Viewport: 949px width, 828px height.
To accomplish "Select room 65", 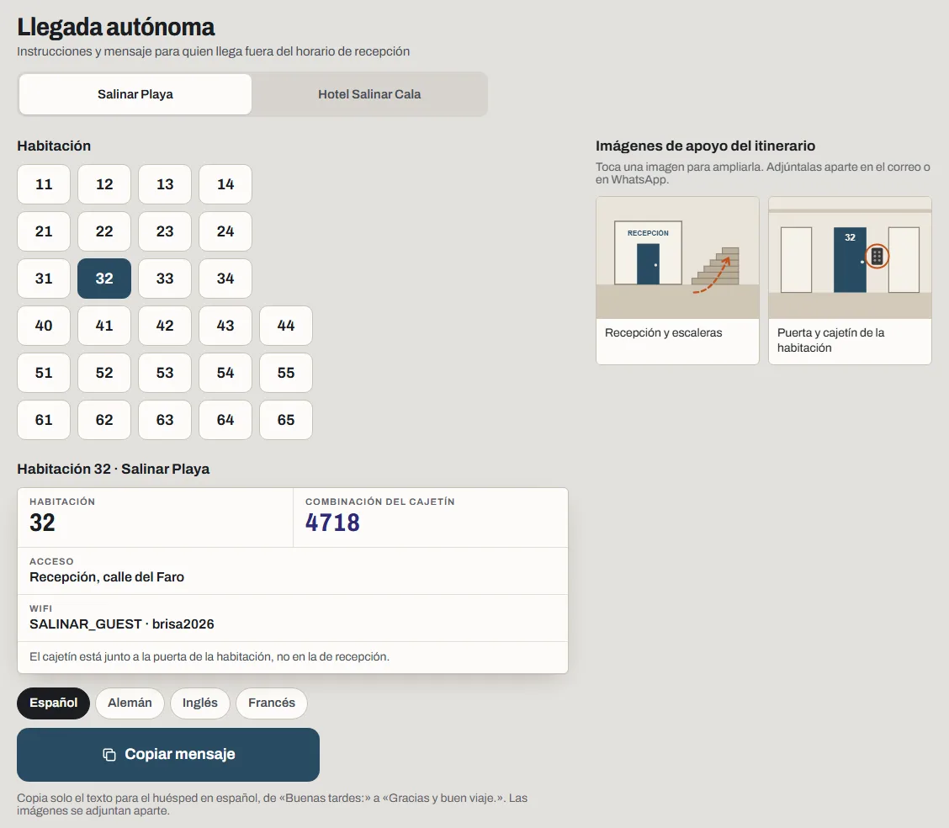I will click(x=286, y=420).
